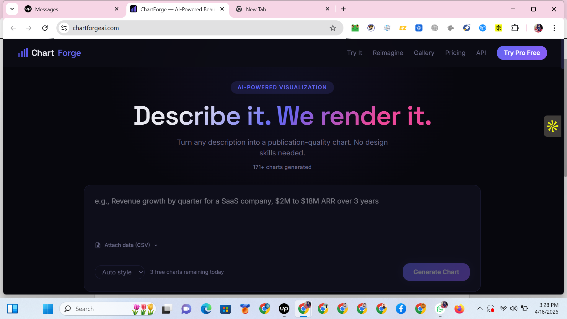View site information icon
This screenshot has height=319, width=567.
[x=64, y=28]
